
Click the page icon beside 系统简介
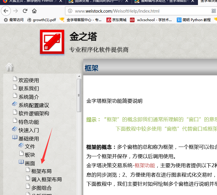[x=15, y=95]
